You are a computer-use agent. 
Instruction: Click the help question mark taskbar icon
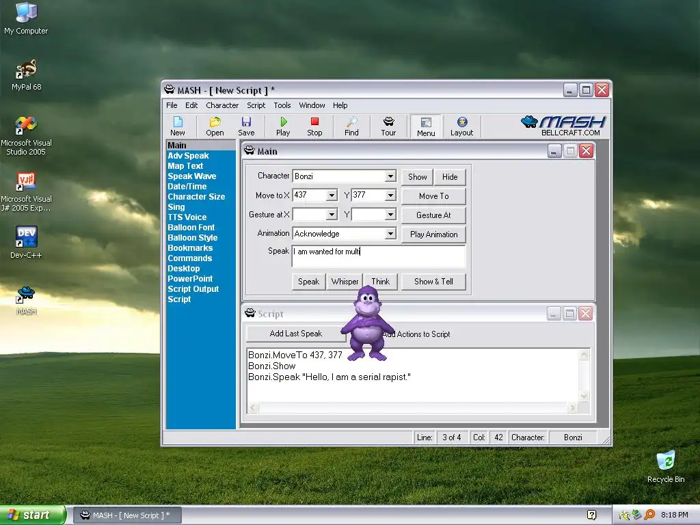pyautogui.click(x=591, y=515)
